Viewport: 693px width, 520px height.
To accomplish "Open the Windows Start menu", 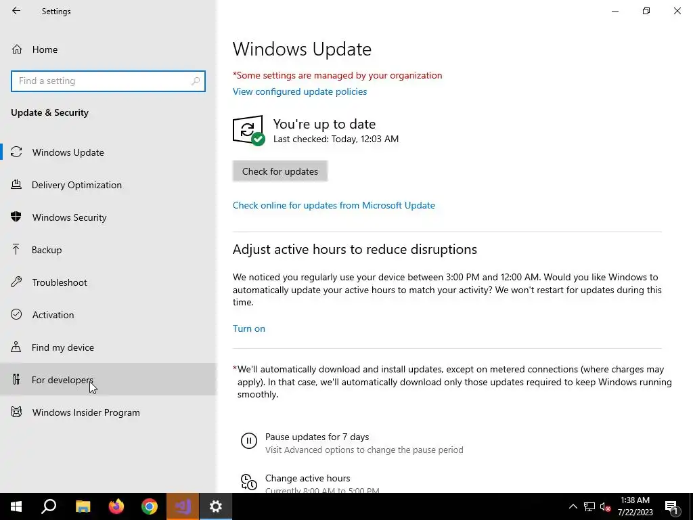I will pyautogui.click(x=16, y=506).
